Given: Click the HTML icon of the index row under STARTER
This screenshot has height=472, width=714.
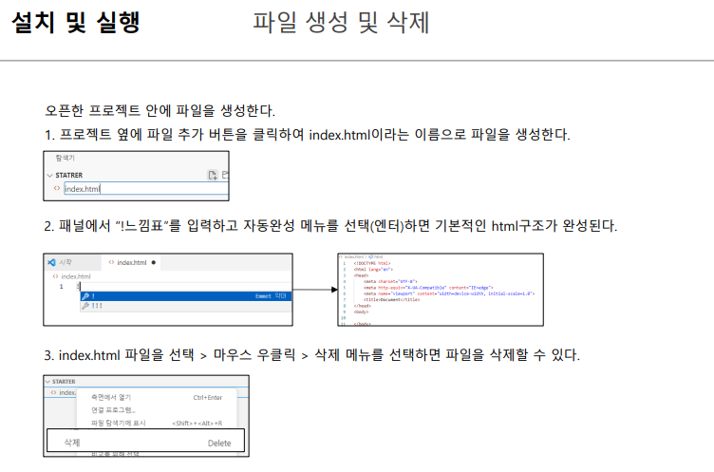Looking at the screenshot, I should [x=54, y=392].
